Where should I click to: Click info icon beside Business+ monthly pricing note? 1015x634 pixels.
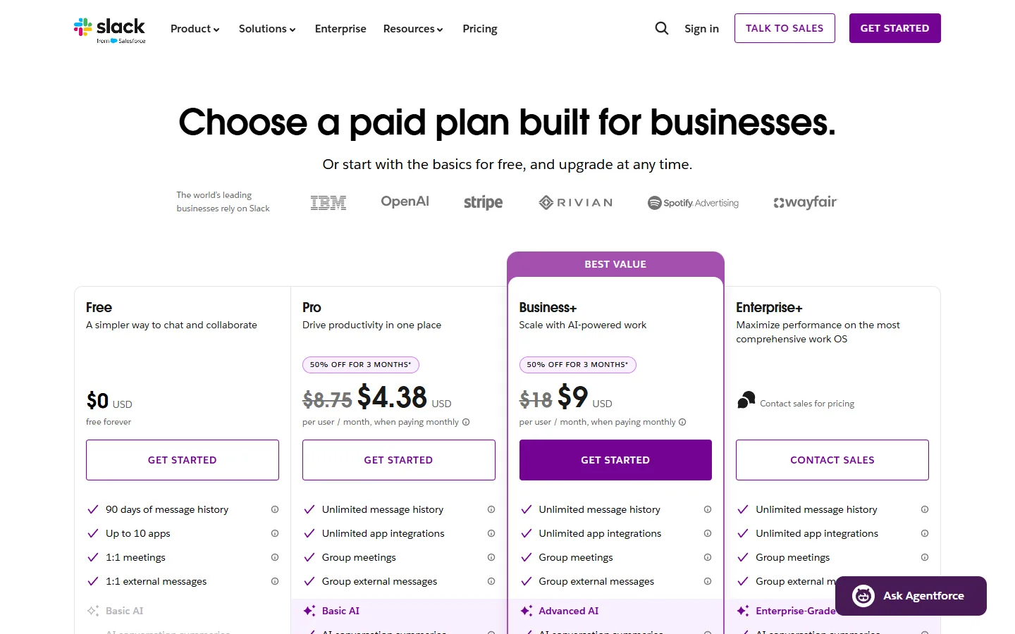(682, 422)
